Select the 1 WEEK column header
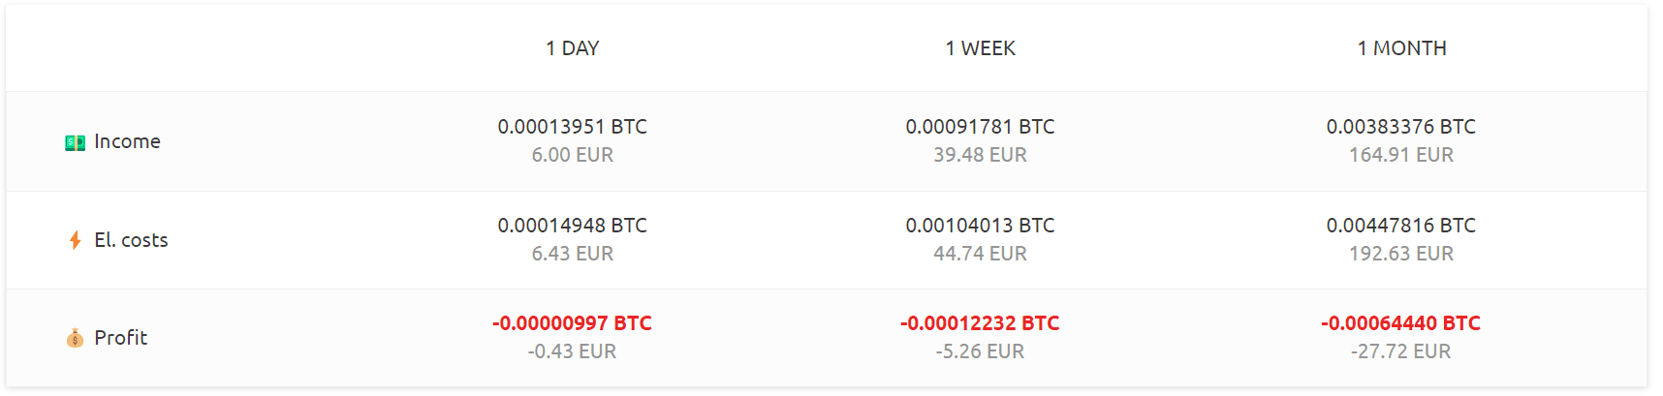 pyautogui.click(x=980, y=48)
